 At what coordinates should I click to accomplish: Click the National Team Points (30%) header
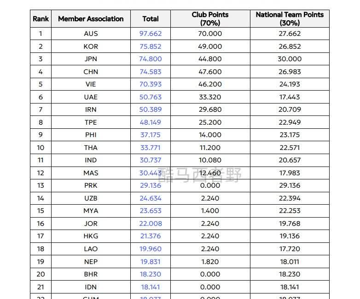290,18
